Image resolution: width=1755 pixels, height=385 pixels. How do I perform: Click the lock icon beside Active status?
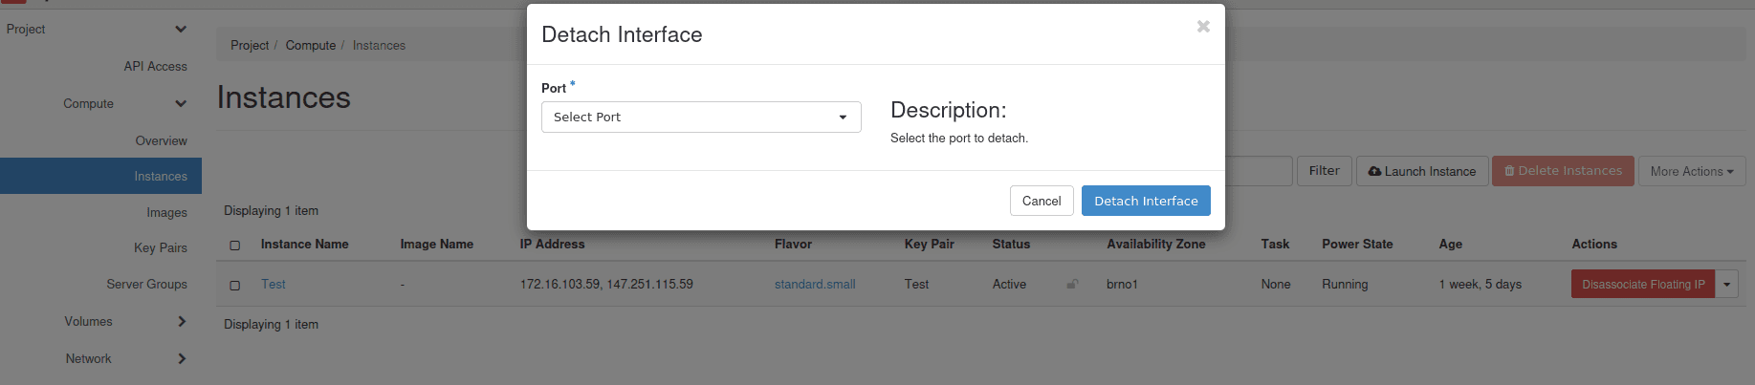point(1072,285)
